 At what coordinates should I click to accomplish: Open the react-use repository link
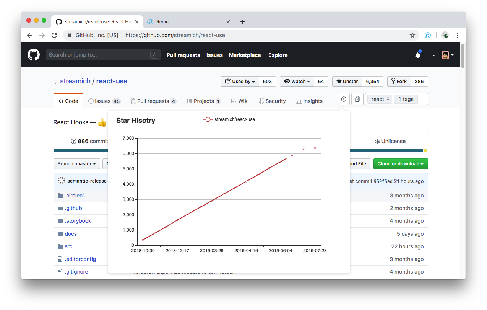[x=112, y=81]
